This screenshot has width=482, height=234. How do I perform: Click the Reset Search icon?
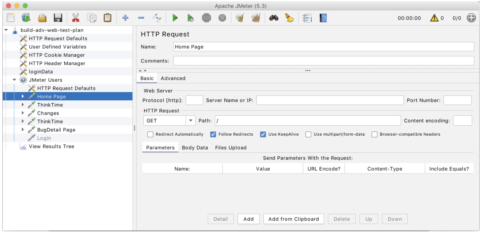click(x=289, y=18)
